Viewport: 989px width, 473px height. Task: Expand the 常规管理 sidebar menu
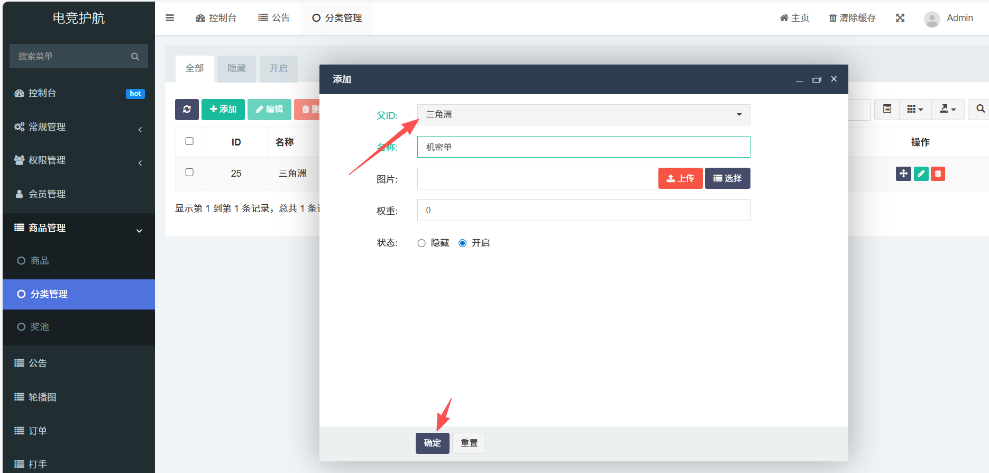[78, 127]
